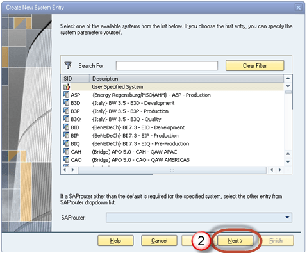
Task: Click the horizontal scrollbar left arrow at far left
Action: pos(65,170)
